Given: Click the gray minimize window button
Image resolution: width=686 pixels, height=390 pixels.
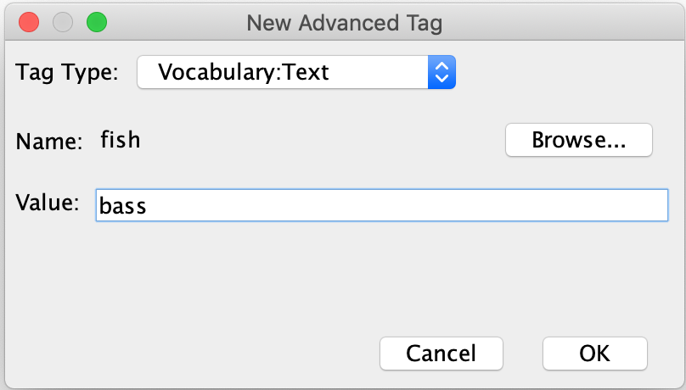Looking at the screenshot, I should [x=63, y=22].
